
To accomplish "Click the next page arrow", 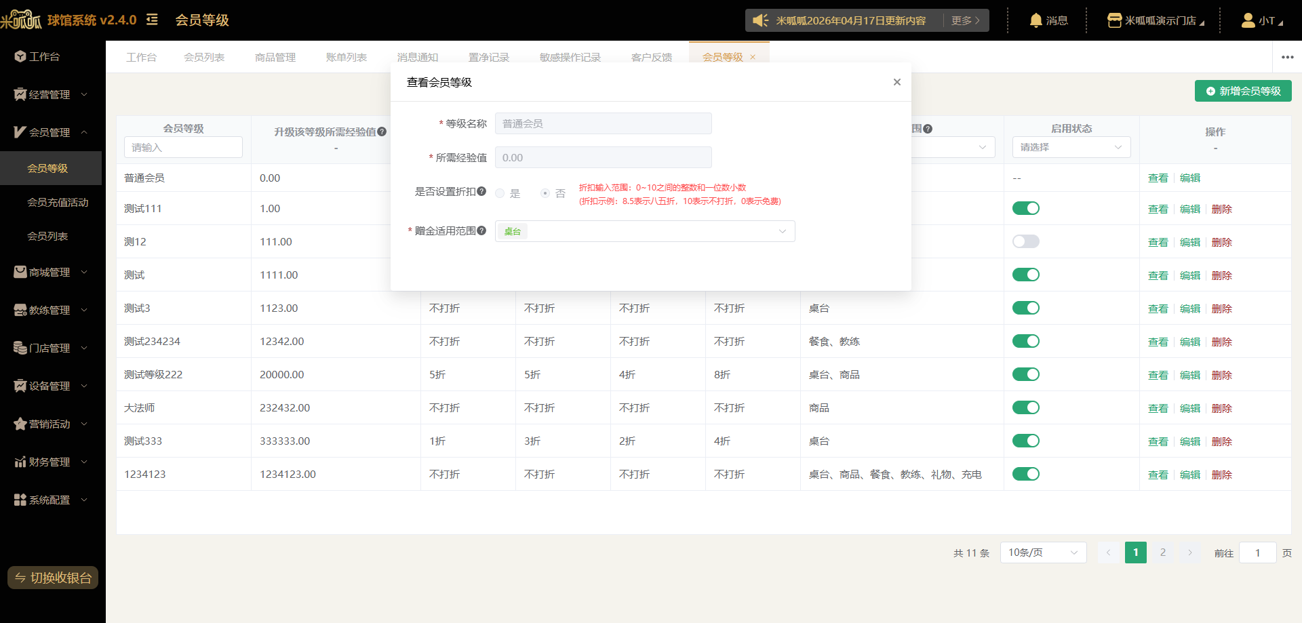I will [x=1190, y=552].
